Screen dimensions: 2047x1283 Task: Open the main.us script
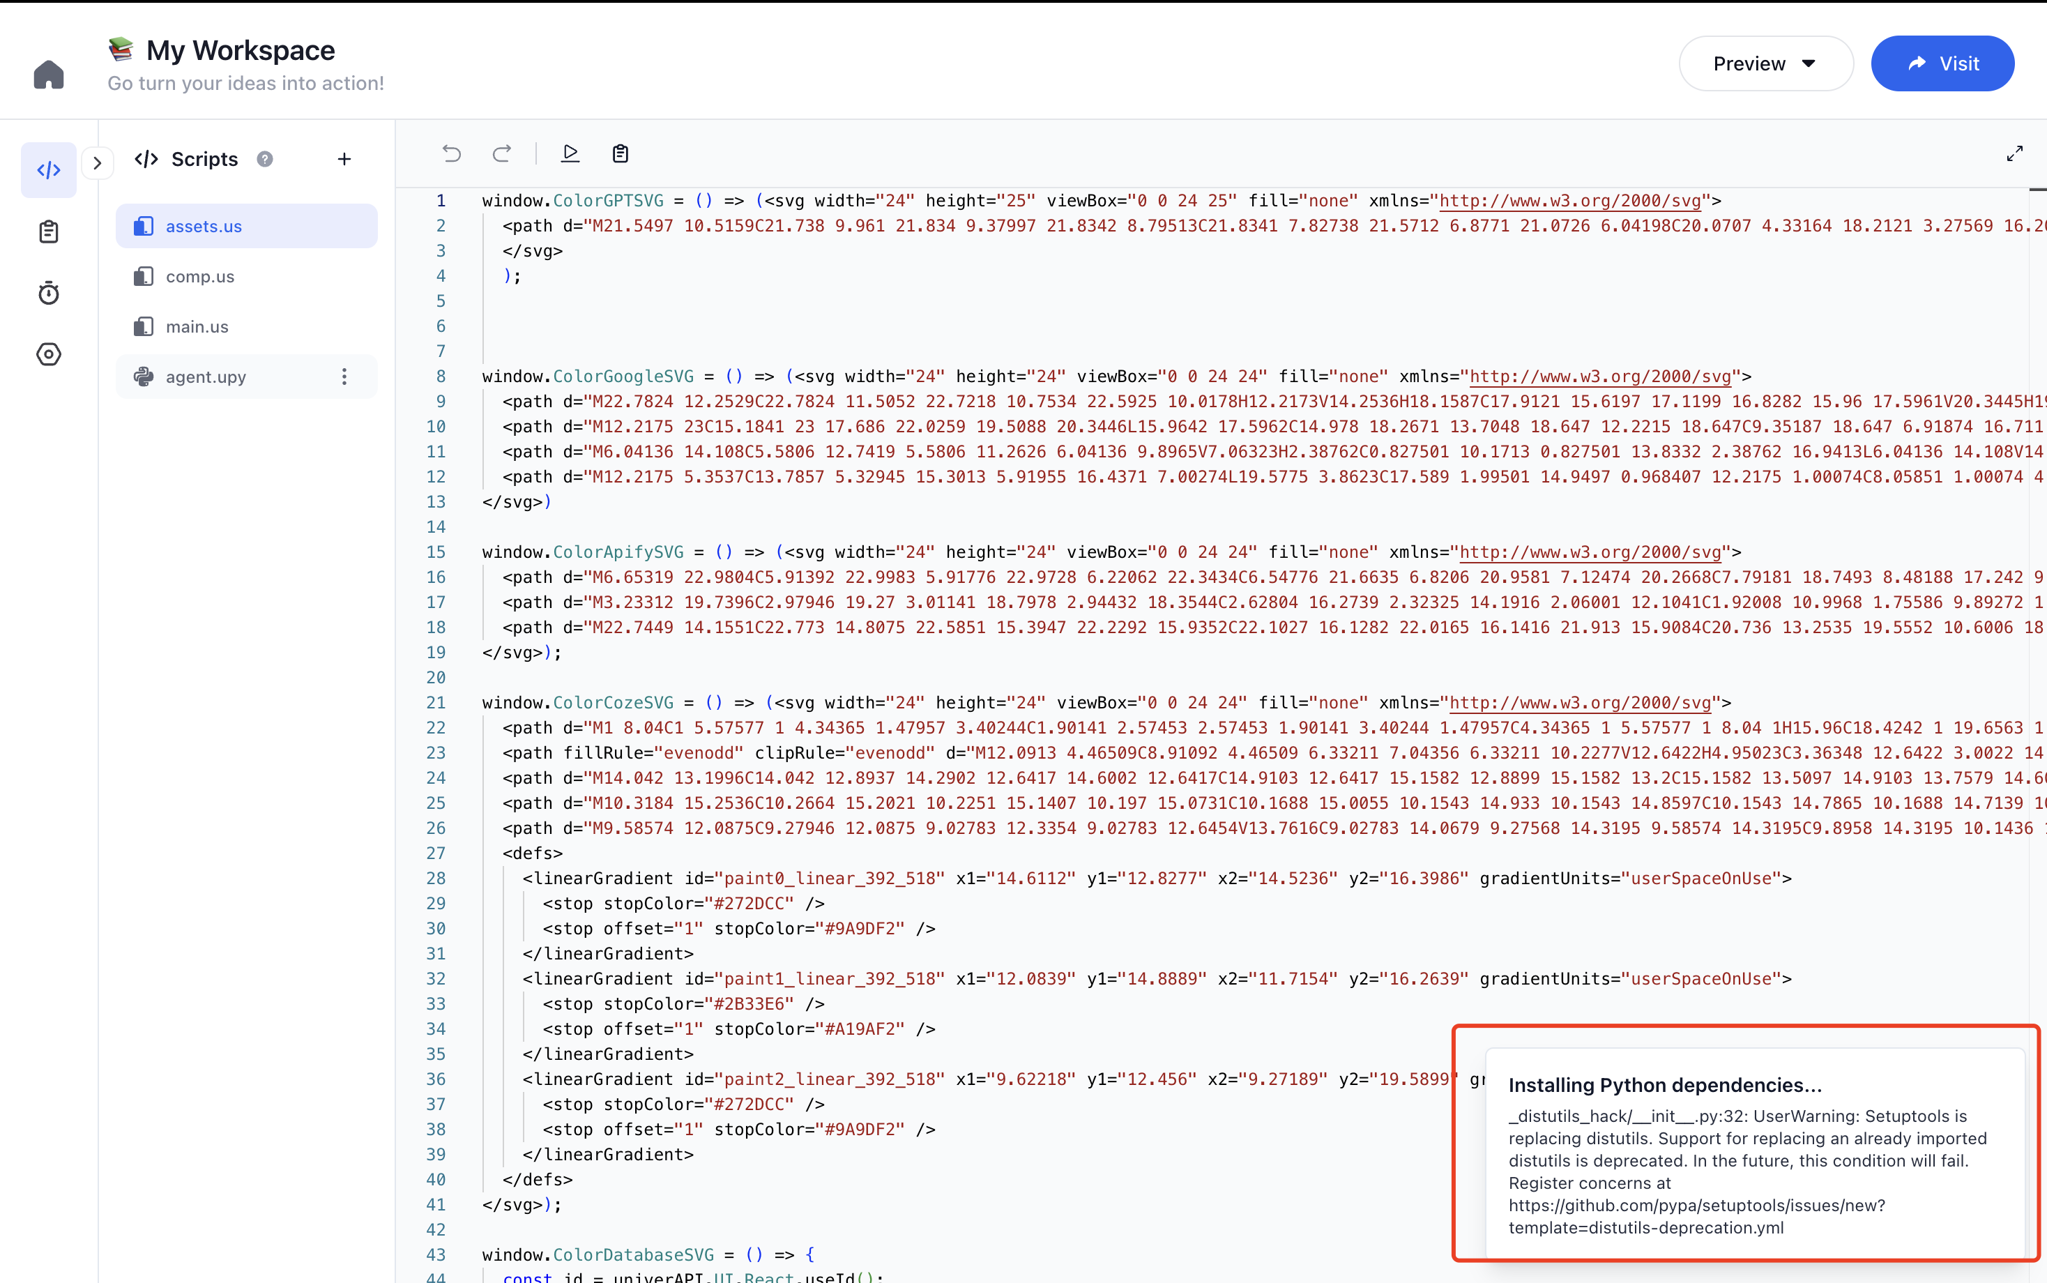coord(247,327)
